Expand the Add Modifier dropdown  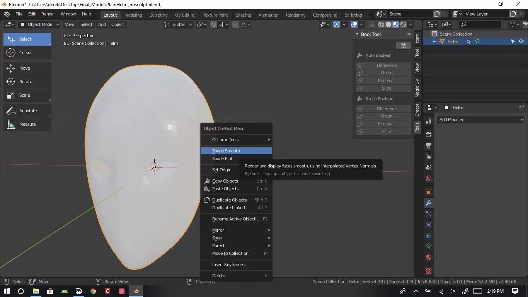pyautogui.click(x=481, y=119)
